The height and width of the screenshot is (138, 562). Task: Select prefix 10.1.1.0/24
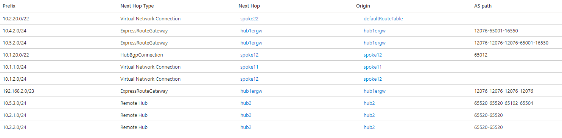(14, 67)
